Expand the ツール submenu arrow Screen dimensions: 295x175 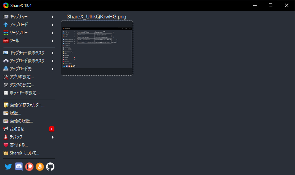point(53,41)
